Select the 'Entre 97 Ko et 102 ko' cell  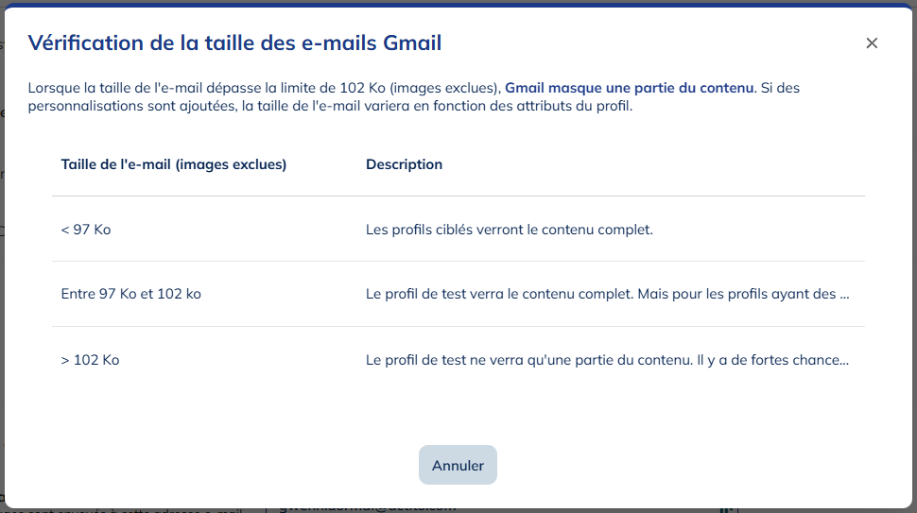pos(131,294)
